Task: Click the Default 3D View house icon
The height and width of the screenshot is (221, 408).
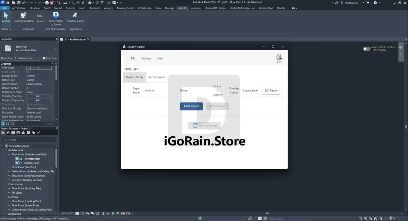Action: point(90,3)
